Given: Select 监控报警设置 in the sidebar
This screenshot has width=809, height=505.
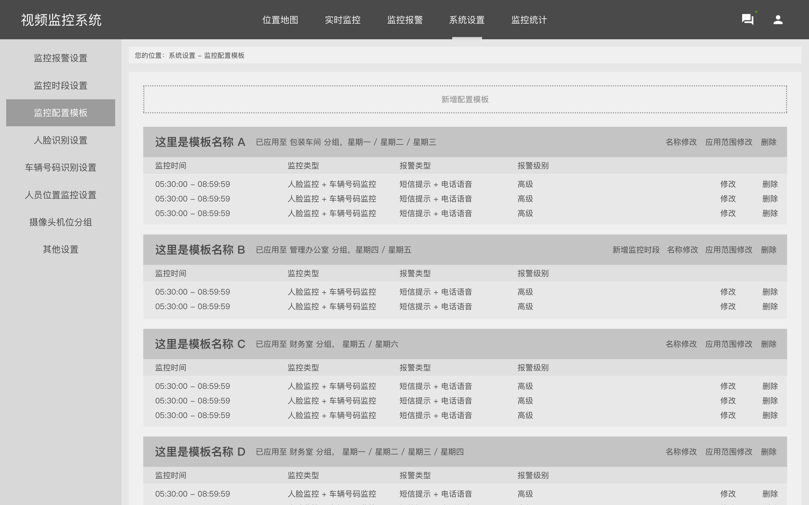Looking at the screenshot, I should coord(60,58).
